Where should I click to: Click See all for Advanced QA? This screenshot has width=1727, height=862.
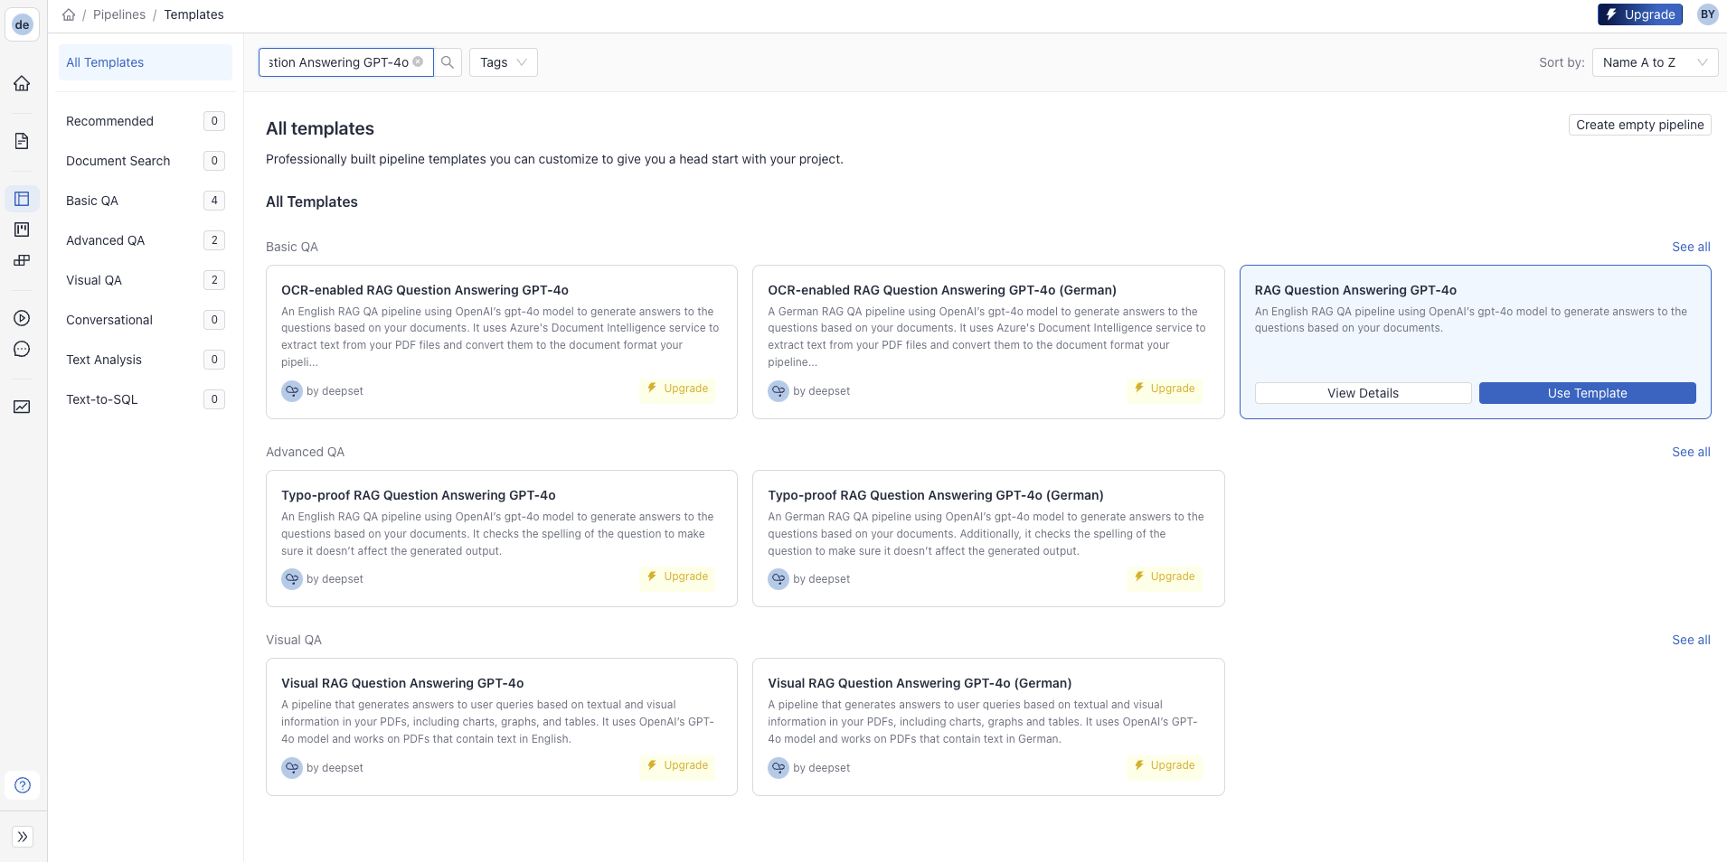click(1690, 452)
